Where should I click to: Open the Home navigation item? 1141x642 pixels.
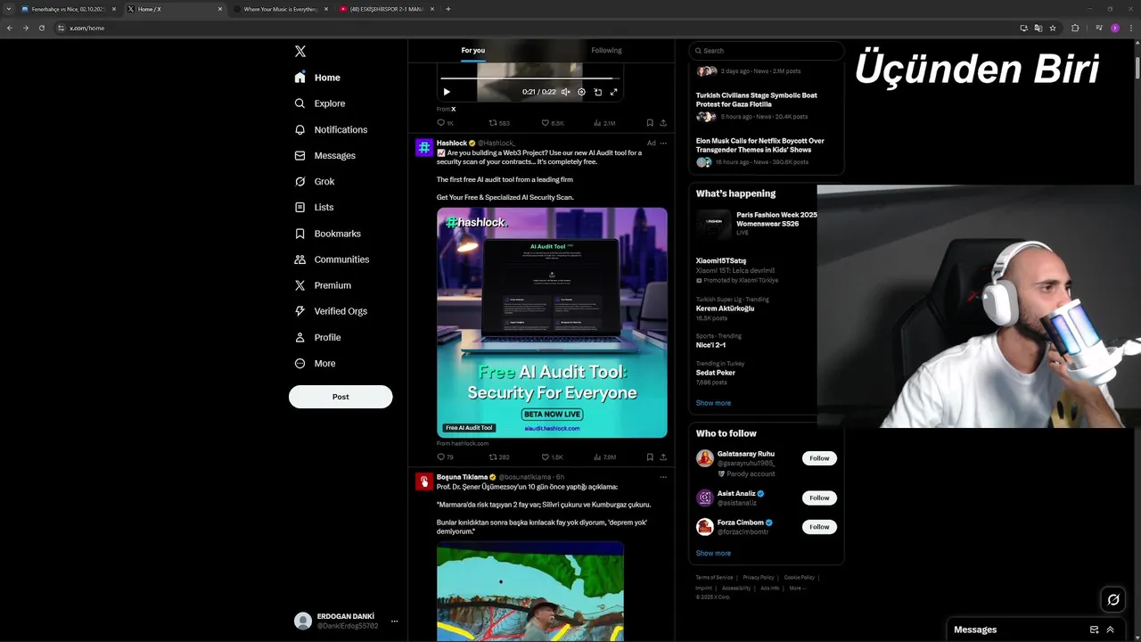point(317,78)
